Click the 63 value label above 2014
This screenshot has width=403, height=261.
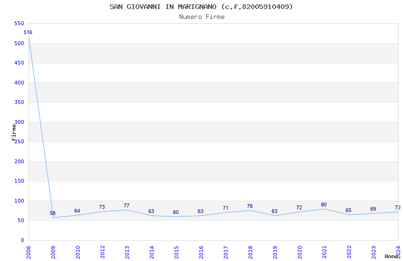click(151, 211)
